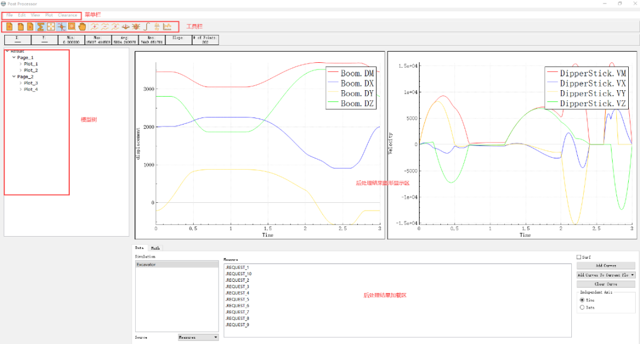This screenshot has height=344, width=640.
Task: Open the Source Measures dropdown
Action: pos(199,337)
